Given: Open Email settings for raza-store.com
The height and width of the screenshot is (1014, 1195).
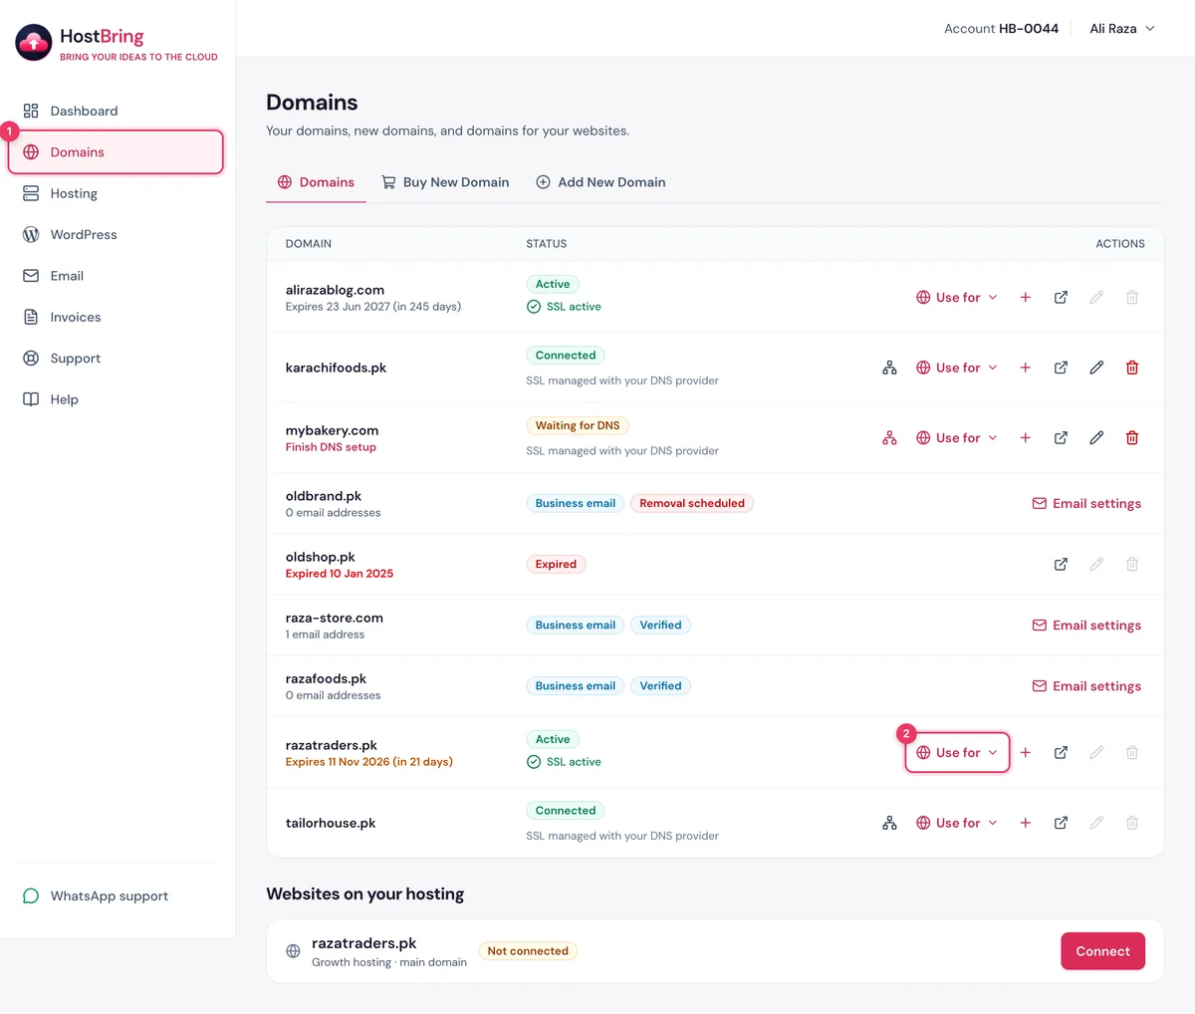Looking at the screenshot, I should (1086, 626).
